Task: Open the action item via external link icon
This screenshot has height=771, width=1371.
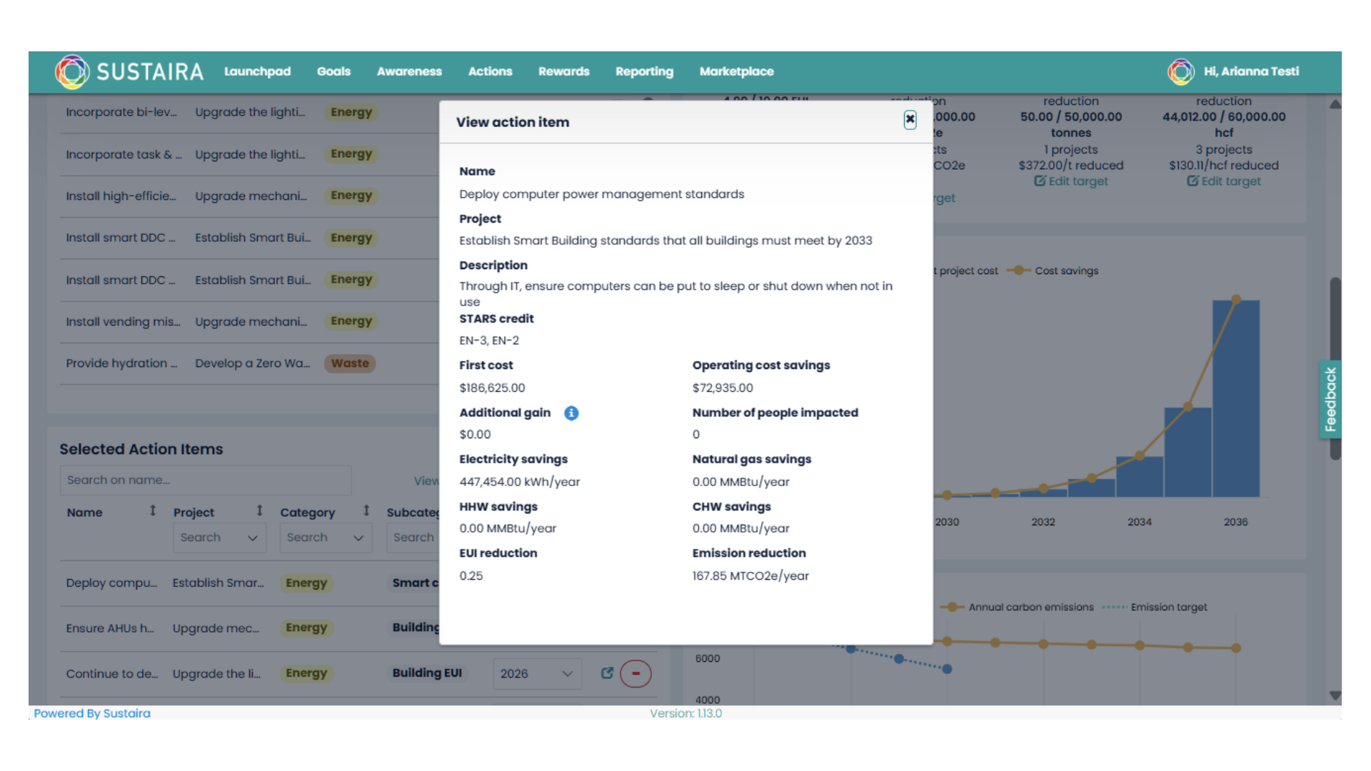Action: tap(607, 673)
